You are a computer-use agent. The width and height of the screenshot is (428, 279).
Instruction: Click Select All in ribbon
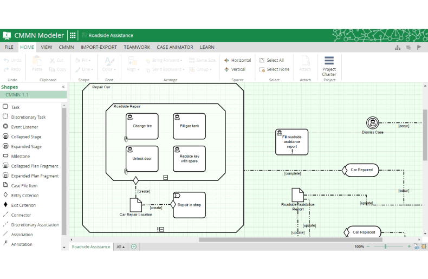pyautogui.click(x=271, y=60)
